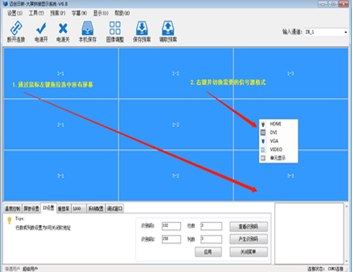
Task: Select screen cell 3-1
Action: [x=61, y=175]
